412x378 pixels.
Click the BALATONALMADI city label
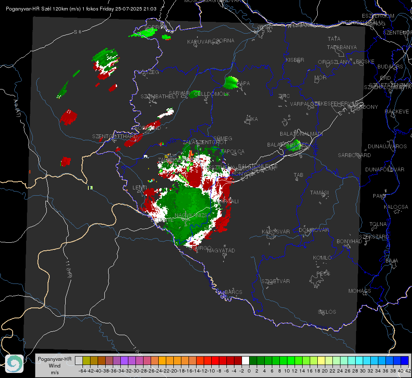(301, 134)
